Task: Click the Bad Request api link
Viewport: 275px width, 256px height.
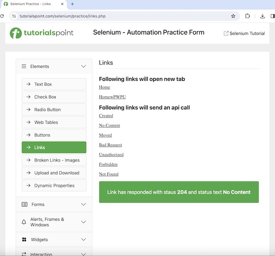Action: coord(111,145)
